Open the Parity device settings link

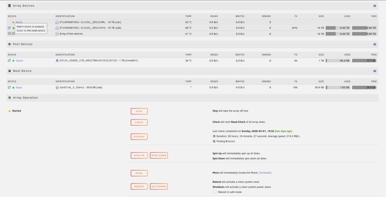19,22
